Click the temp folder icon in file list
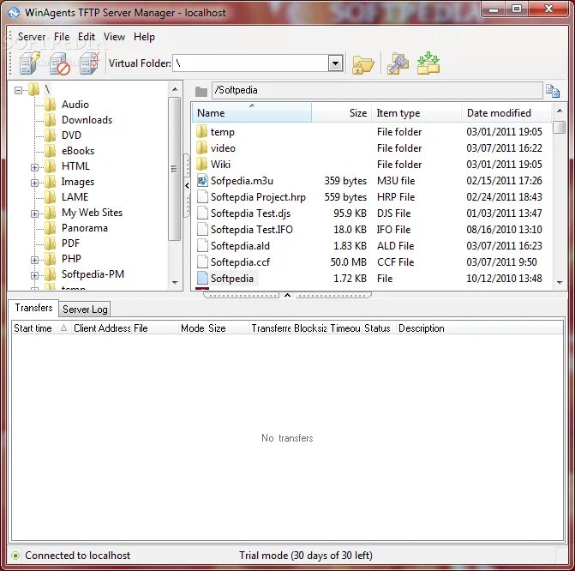575x571 pixels. pyautogui.click(x=201, y=131)
